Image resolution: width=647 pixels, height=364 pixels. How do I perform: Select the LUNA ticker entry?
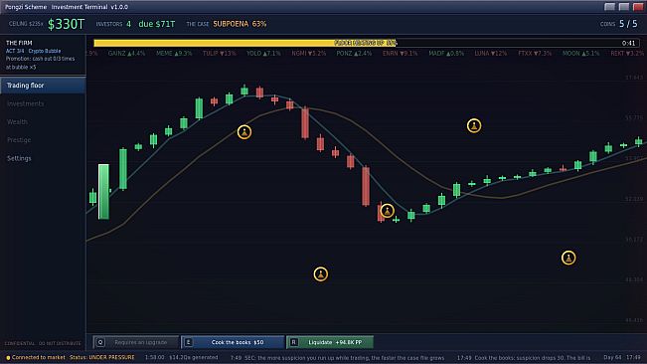(x=491, y=54)
